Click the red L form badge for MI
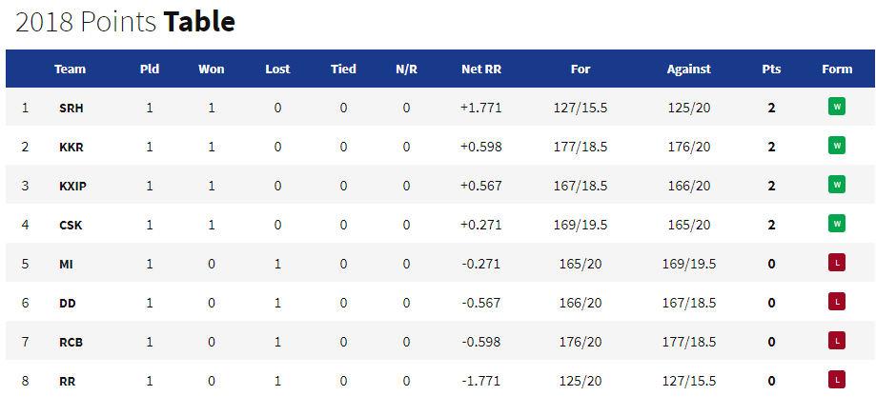Viewport: 876px width, 416px height. click(x=836, y=262)
